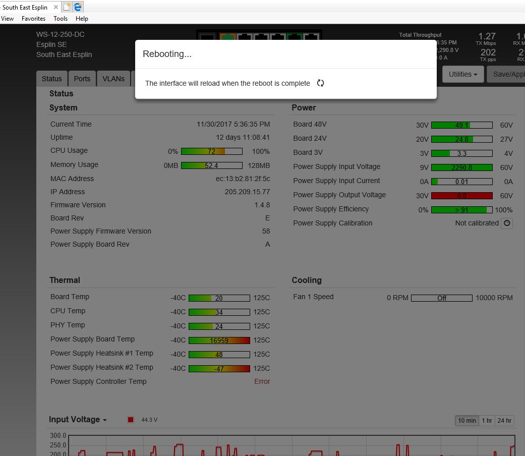
Task: Click the red Input Voltage legend swatch
Action: coord(131,420)
